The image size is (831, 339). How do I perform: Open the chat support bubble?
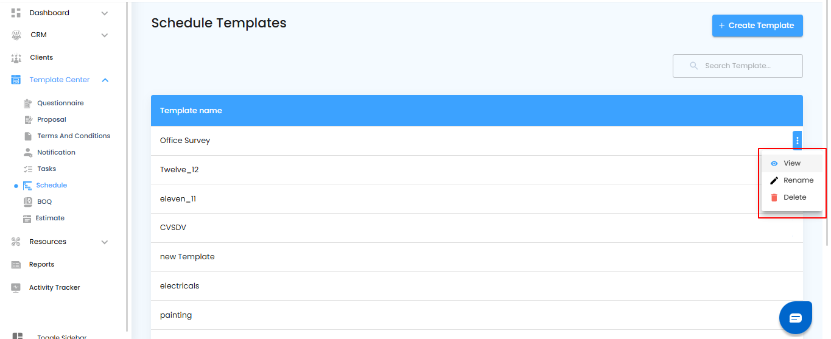pyautogui.click(x=796, y=318)
